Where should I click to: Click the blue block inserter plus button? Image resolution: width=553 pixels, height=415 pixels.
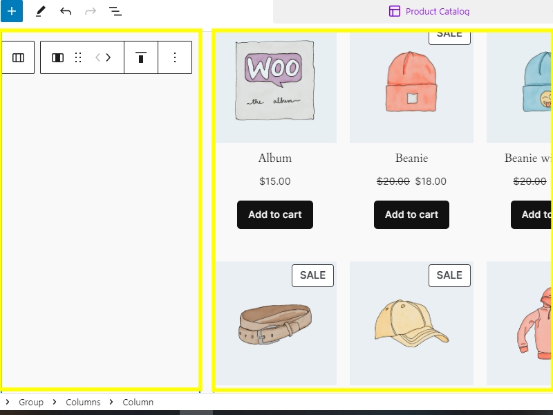pyautogui.click(x=11, y=11)
